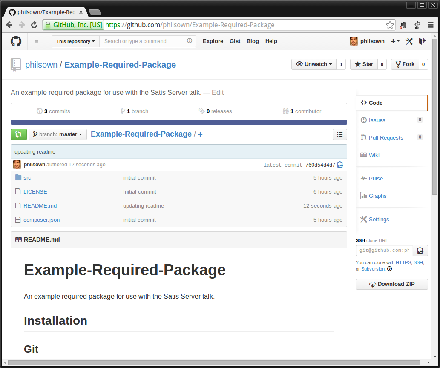This screenshot has width=440, height=368.
Task: Click the Example-Required-Package repo title link
Action: click(x=120, y=65)
